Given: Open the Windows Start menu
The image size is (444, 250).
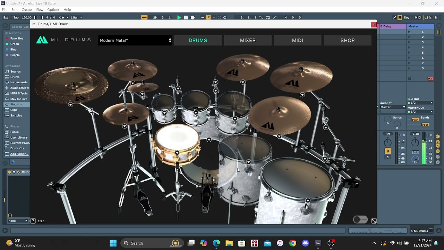Looking at the screenshot, I should click(113, 243).
